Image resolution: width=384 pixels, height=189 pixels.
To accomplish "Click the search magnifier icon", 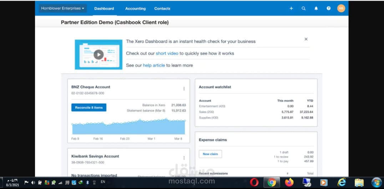I will (x=303, y=8).
